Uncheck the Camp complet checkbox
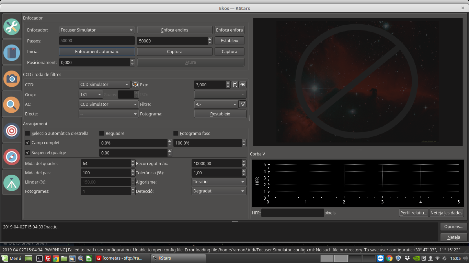This screenshot has height=263, width=469. click(27, 142)
